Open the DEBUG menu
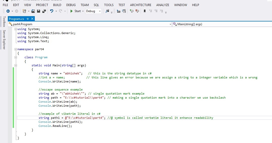 (71, 5)
